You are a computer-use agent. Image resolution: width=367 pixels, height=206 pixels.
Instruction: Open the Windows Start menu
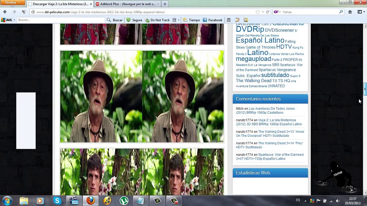pos(7,201)
